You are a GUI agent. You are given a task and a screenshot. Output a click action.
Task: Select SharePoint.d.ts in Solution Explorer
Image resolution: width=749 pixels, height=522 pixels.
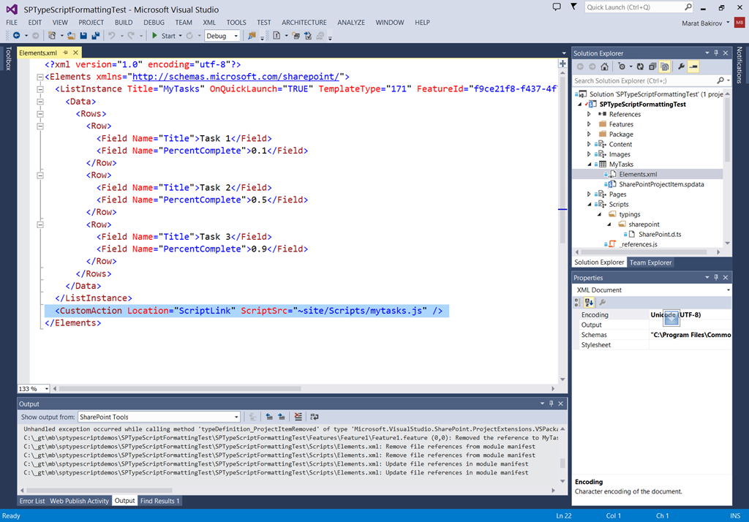pos(660,234)
